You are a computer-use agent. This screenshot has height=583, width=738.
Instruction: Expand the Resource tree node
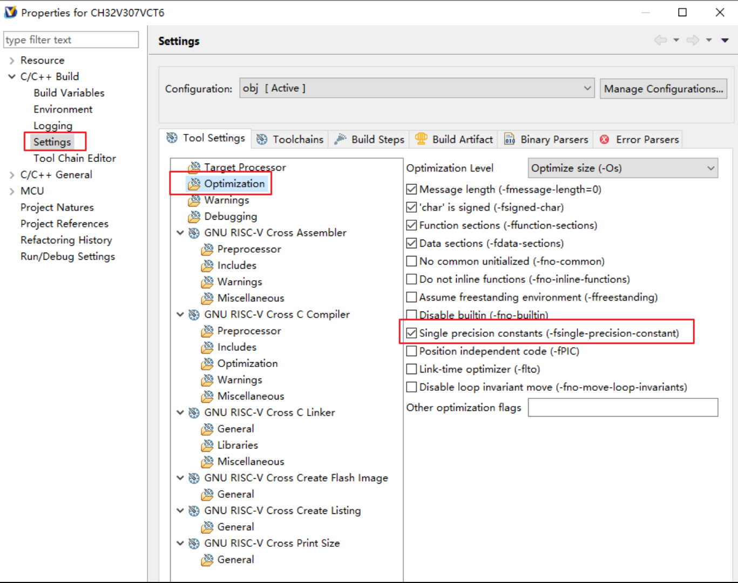click(12, 60)
